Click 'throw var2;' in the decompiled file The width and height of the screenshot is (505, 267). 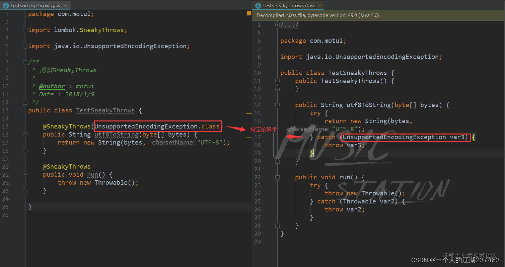pos(345,209)
